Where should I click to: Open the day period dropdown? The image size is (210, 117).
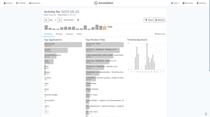[53, 20]
